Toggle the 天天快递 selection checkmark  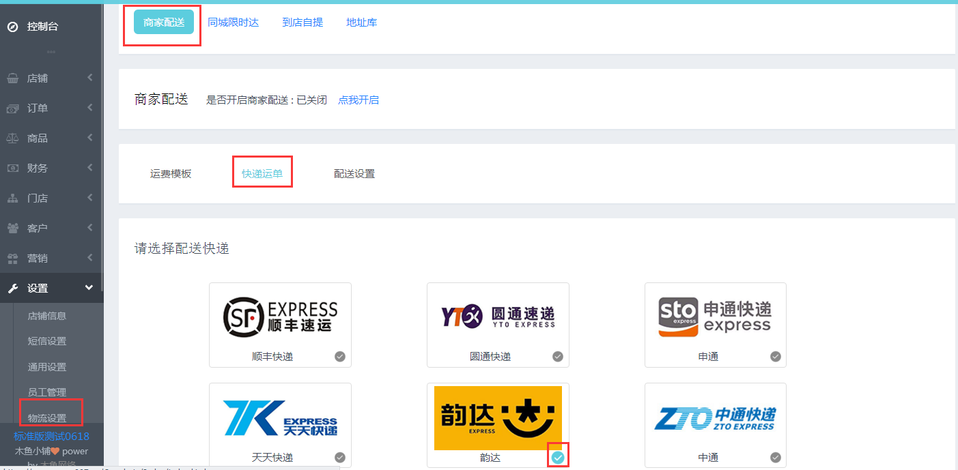[340, 458]
